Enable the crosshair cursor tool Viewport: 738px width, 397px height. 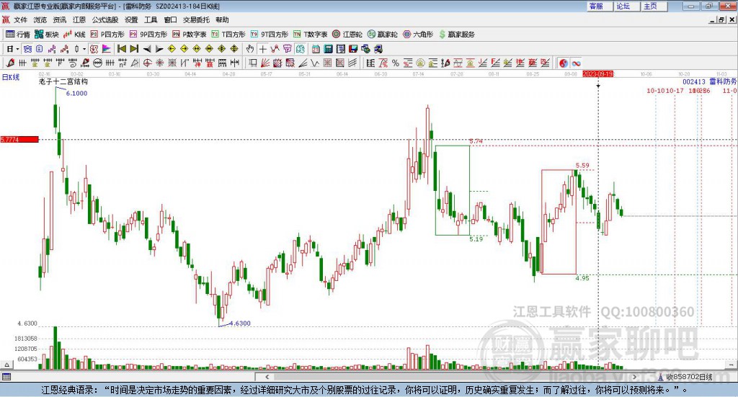(262, 49)
